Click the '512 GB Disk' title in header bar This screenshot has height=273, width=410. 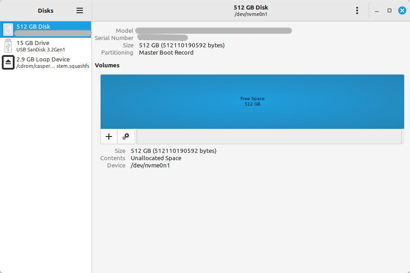pyautogui.click(x=251, y=8)
